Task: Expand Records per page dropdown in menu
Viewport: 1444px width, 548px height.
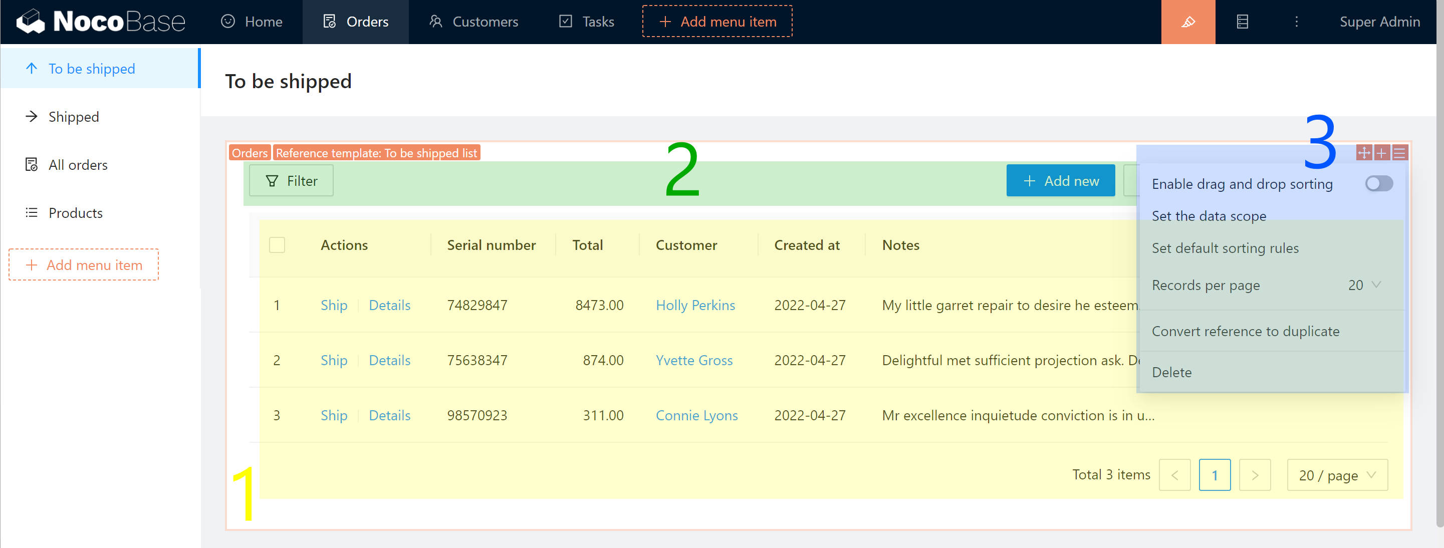Action: [x=1364, y=285]
